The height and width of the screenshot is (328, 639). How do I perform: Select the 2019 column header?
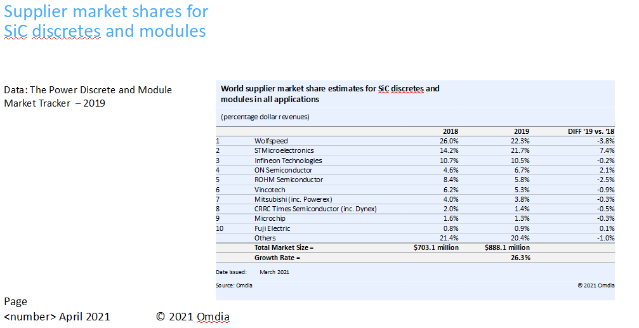tap(521, 131)
